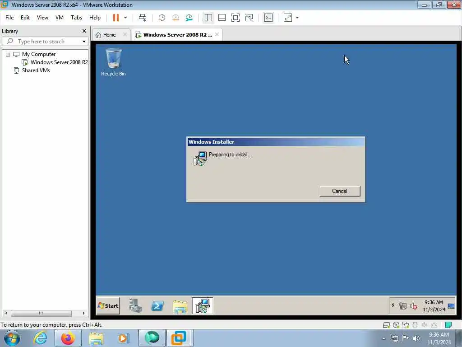This screenshot has height=347, width=462.
Task: Click the VMware status bar hard disk icon
Action: coord(386,325)
